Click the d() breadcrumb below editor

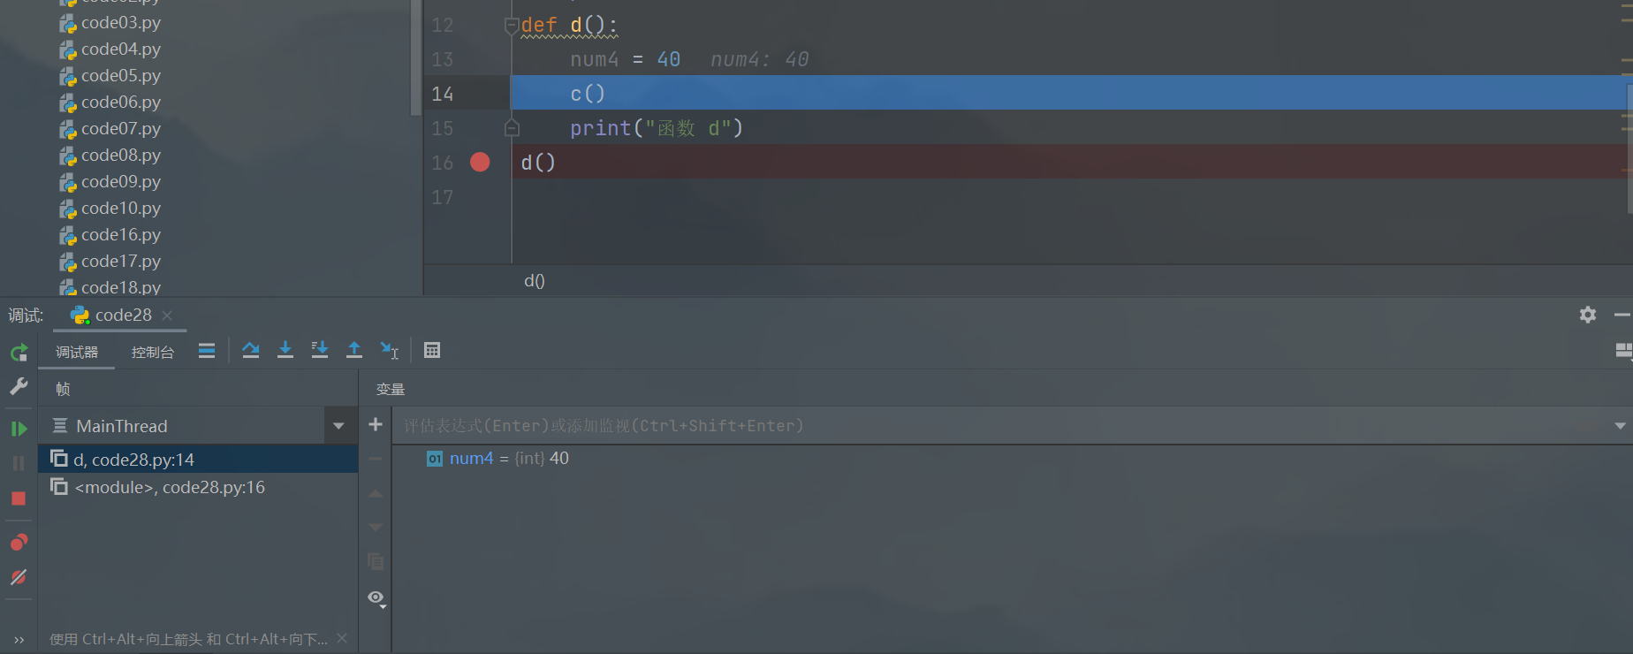point(535,281)
